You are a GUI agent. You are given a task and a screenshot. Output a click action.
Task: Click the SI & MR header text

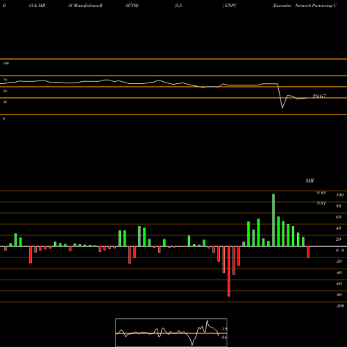(37, 6)
